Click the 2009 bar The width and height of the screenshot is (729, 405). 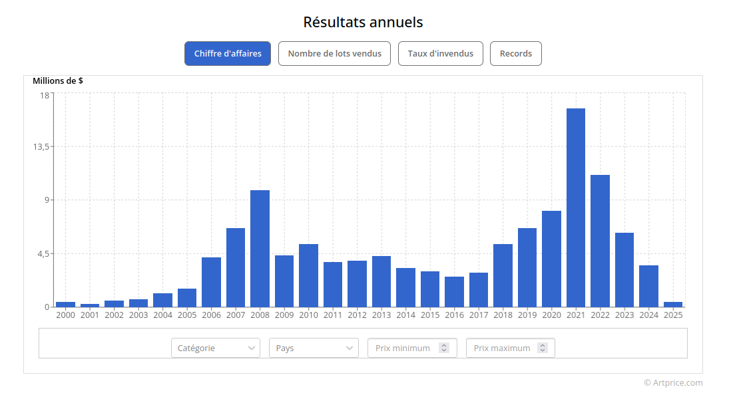284,281
